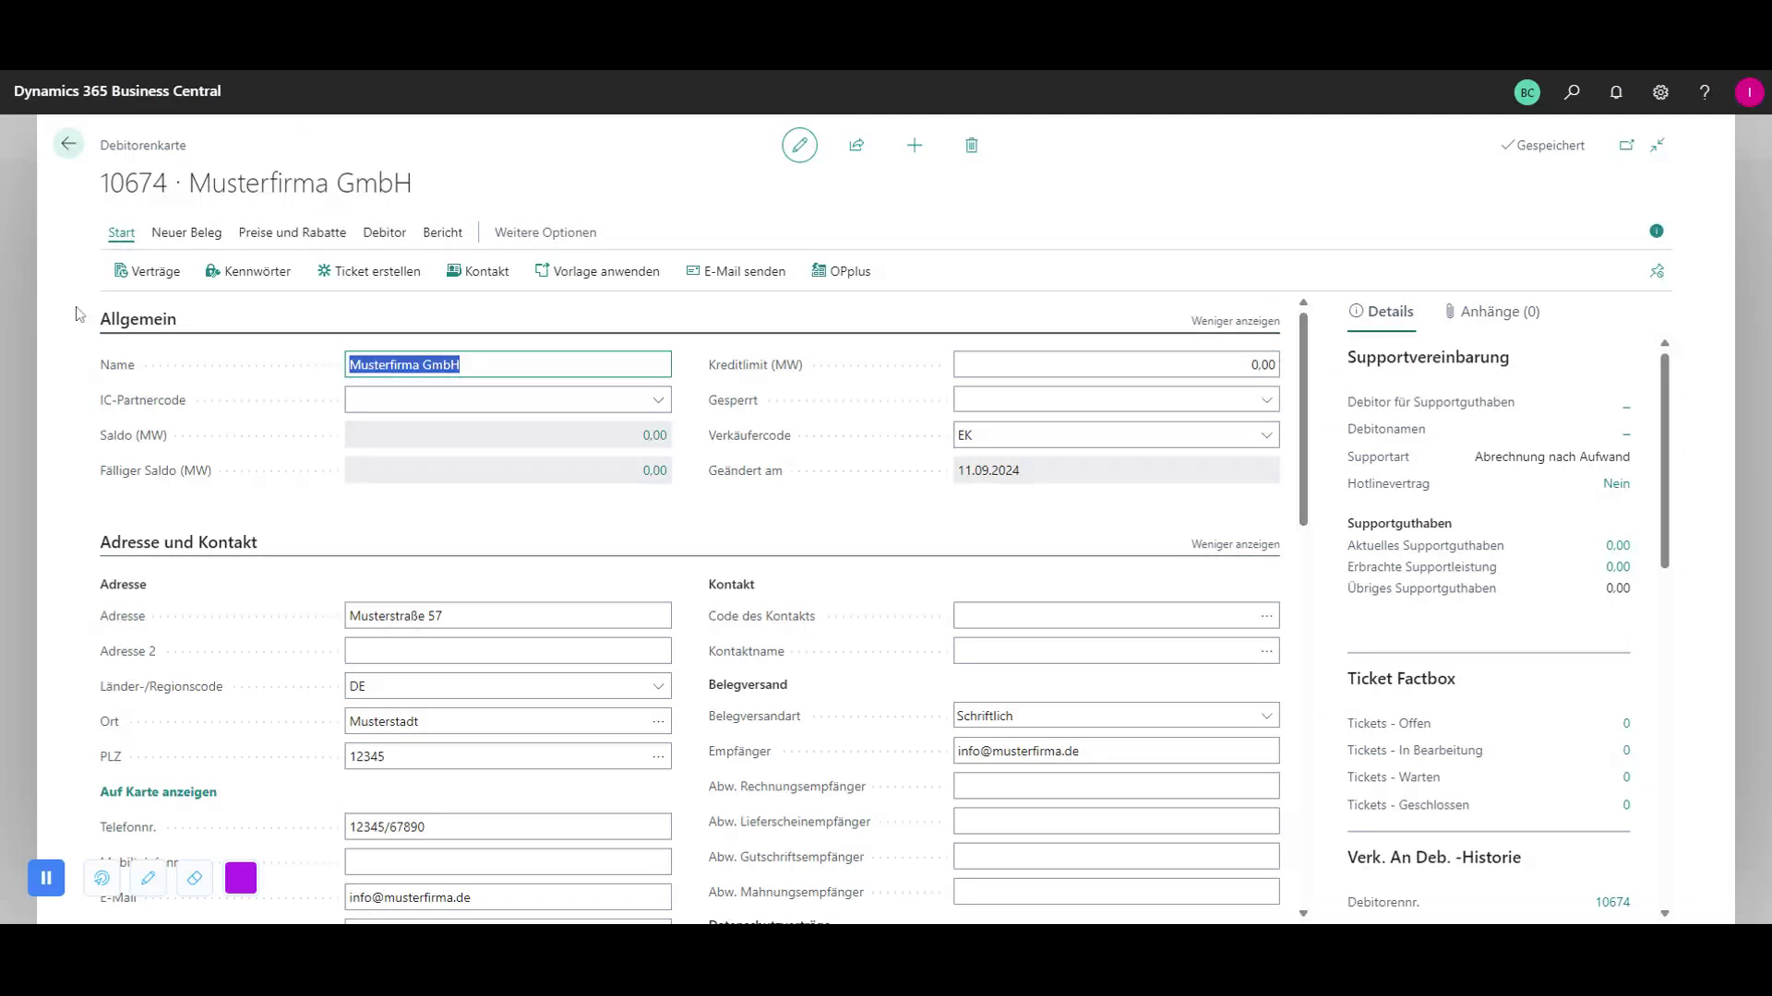Click the plus icon to create new
This screenshot has height=996, width=1772.
pyautogui.click(x=914, y=145)
